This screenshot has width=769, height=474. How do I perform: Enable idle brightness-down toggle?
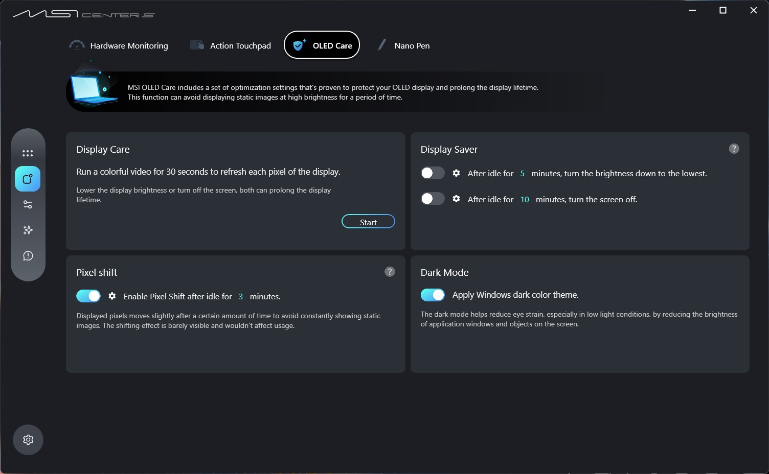433,173
